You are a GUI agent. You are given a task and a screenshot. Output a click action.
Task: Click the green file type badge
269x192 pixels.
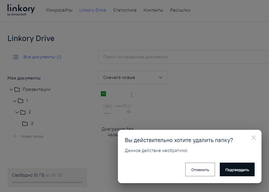(x=103, y=94)
